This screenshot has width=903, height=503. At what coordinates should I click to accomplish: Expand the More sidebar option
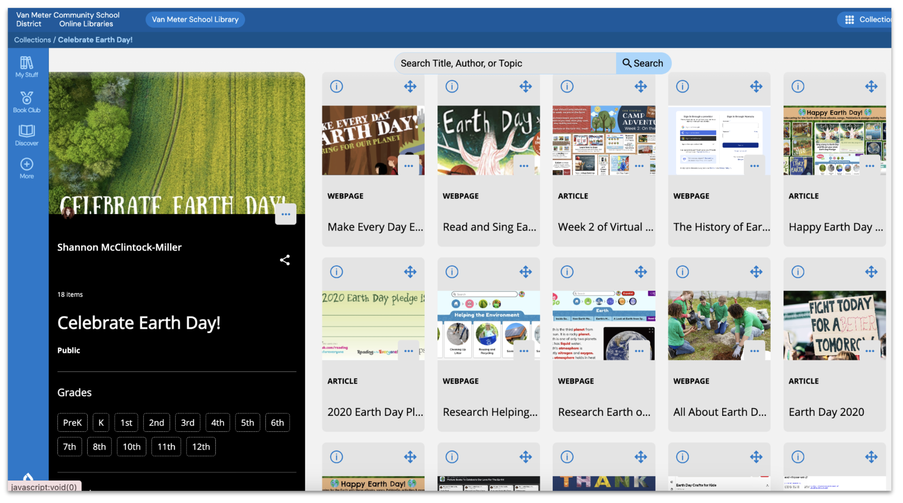(x=27, y=169)
